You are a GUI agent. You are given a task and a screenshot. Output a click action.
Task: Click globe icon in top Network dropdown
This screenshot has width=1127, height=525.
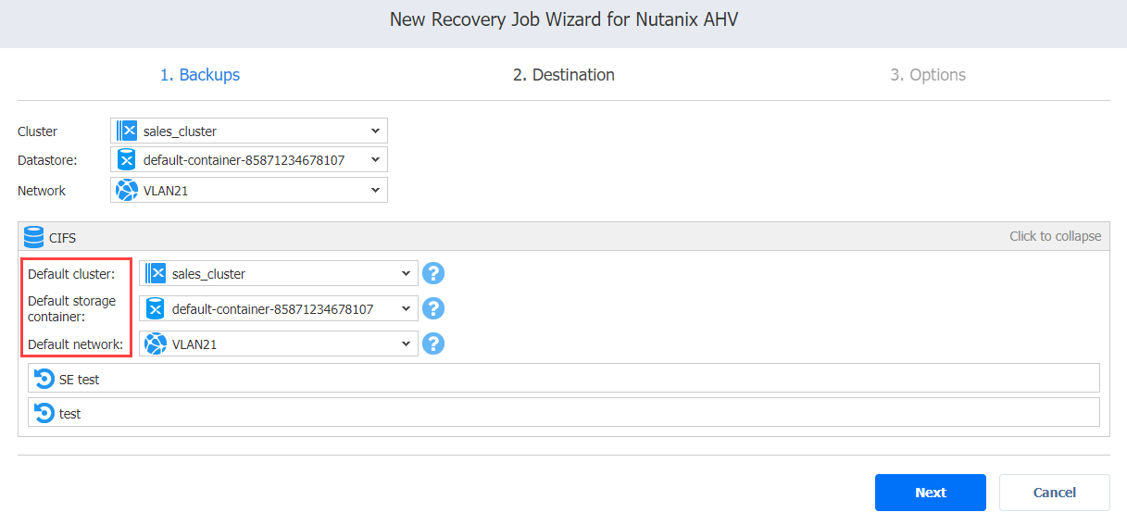click(127, 190)
